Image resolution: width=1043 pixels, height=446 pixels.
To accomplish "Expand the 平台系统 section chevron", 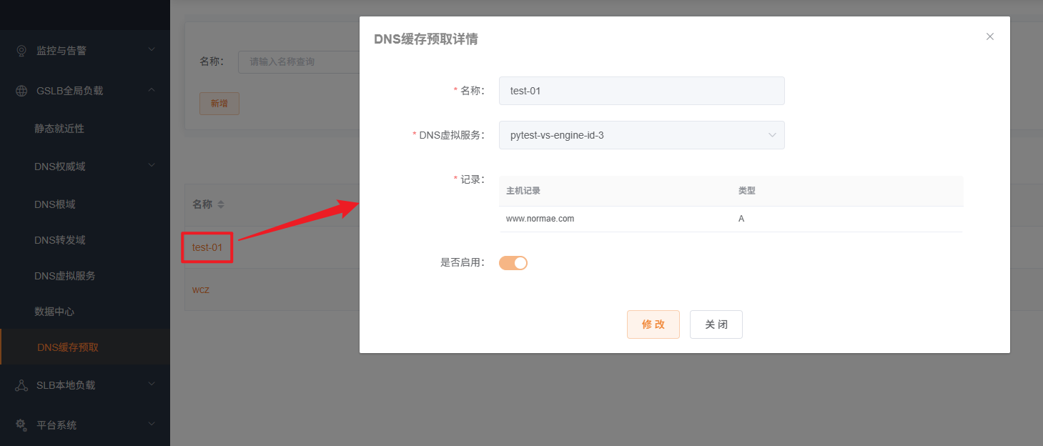I will [151, 425].
